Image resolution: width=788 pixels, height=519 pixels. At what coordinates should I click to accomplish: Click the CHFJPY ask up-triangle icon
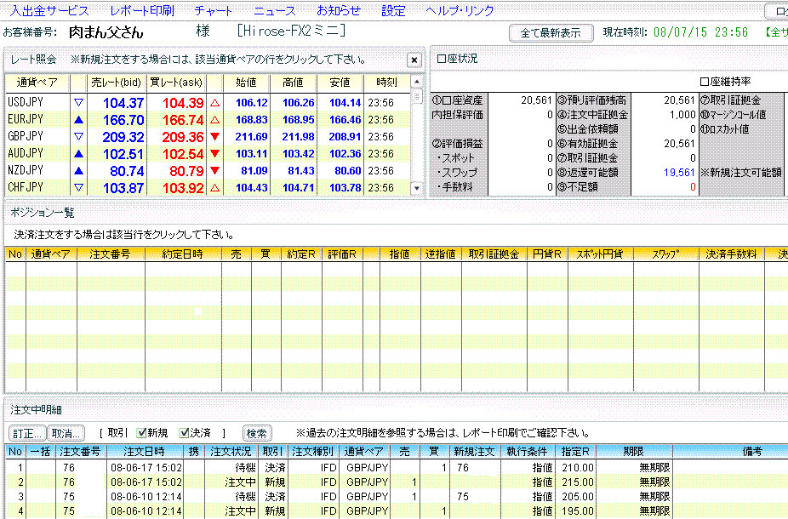pyautogui.click(x=214, y=188)
